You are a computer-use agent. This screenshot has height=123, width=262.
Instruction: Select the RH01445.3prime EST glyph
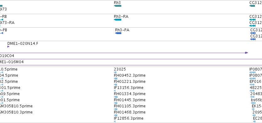tap(115, 103)
